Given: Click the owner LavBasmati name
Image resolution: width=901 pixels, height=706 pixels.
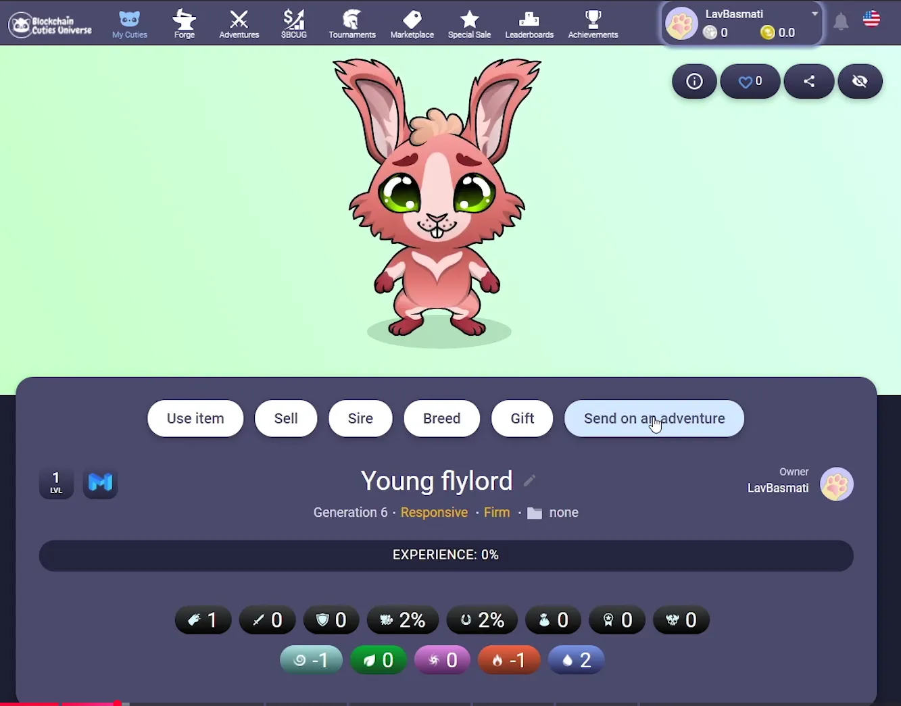Looking at the screenshot, I should 778,488.
